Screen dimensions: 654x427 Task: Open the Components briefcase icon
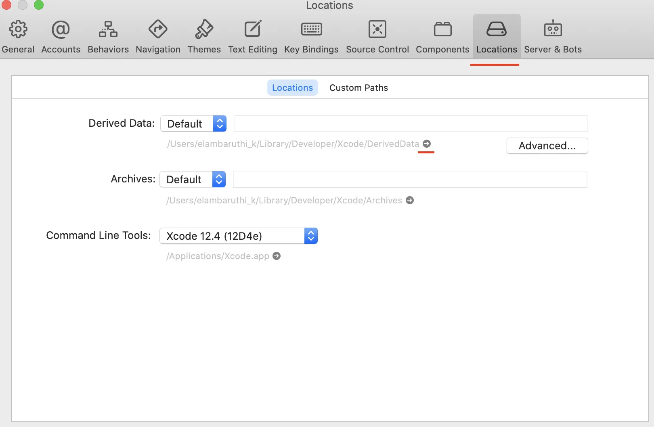443,29
